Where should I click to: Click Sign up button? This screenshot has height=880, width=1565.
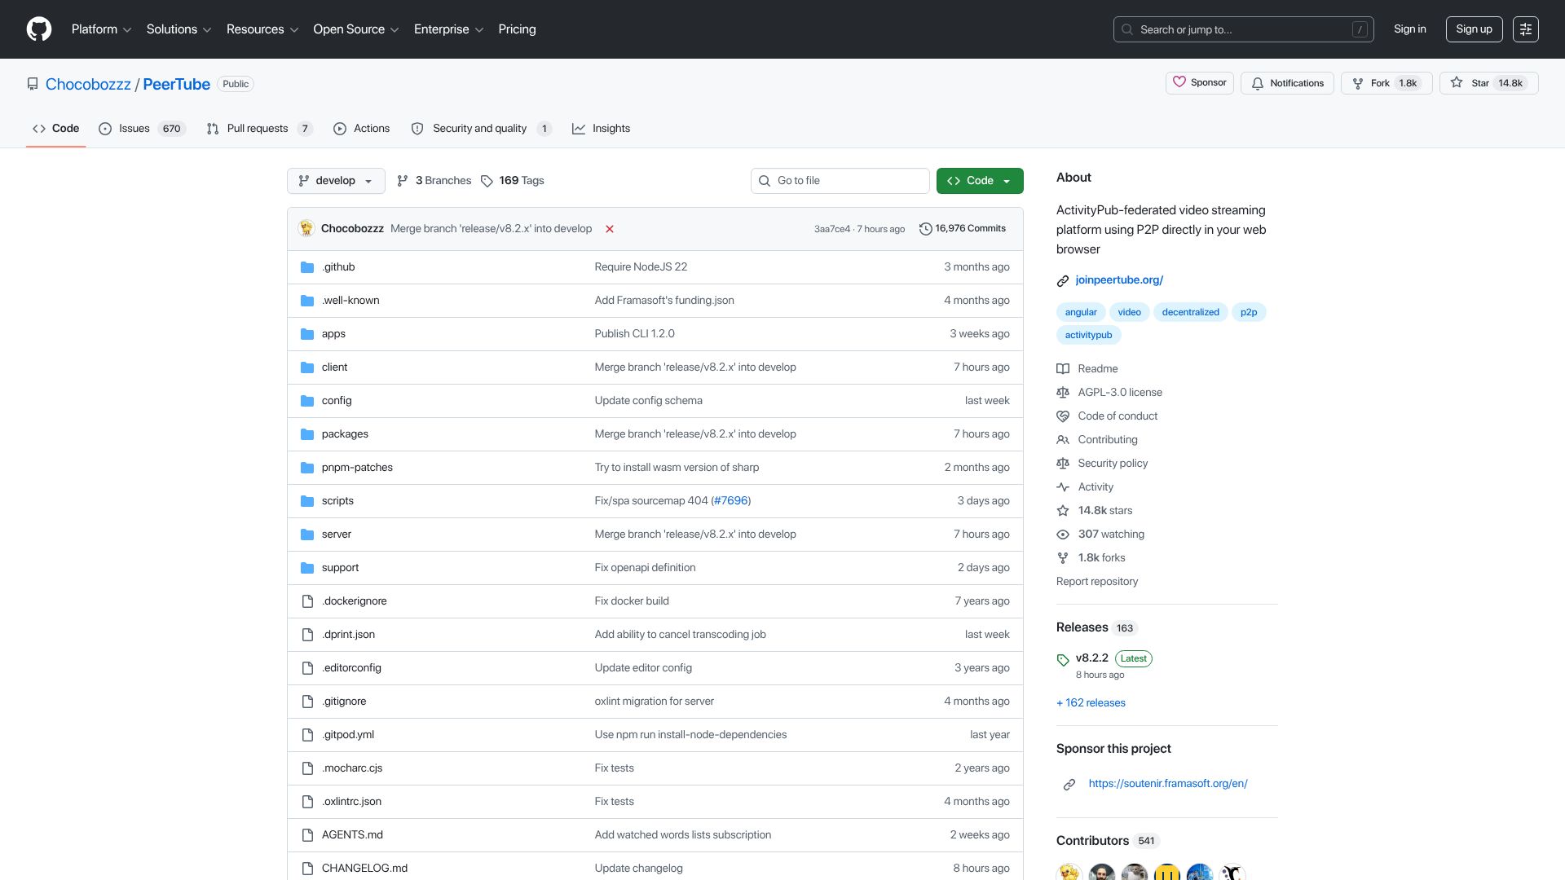[1474, 29]
